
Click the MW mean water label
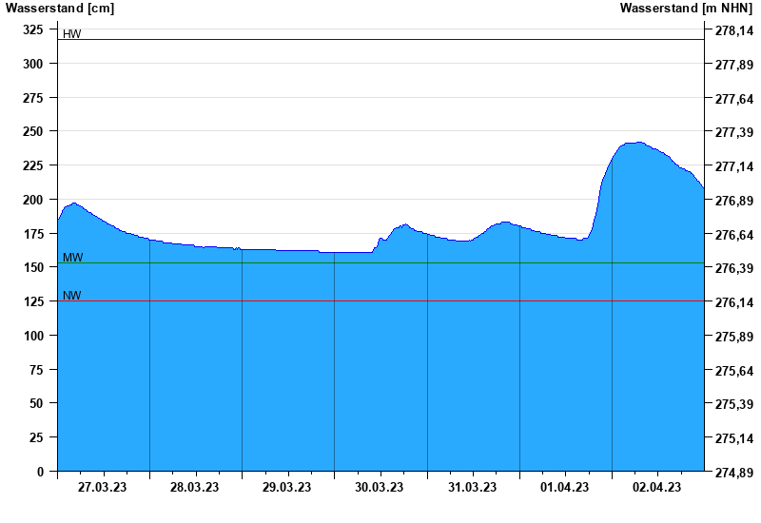[73, 257]
